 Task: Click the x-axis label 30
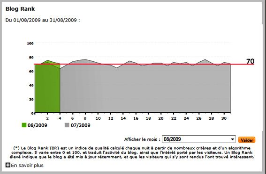(224, 118)
